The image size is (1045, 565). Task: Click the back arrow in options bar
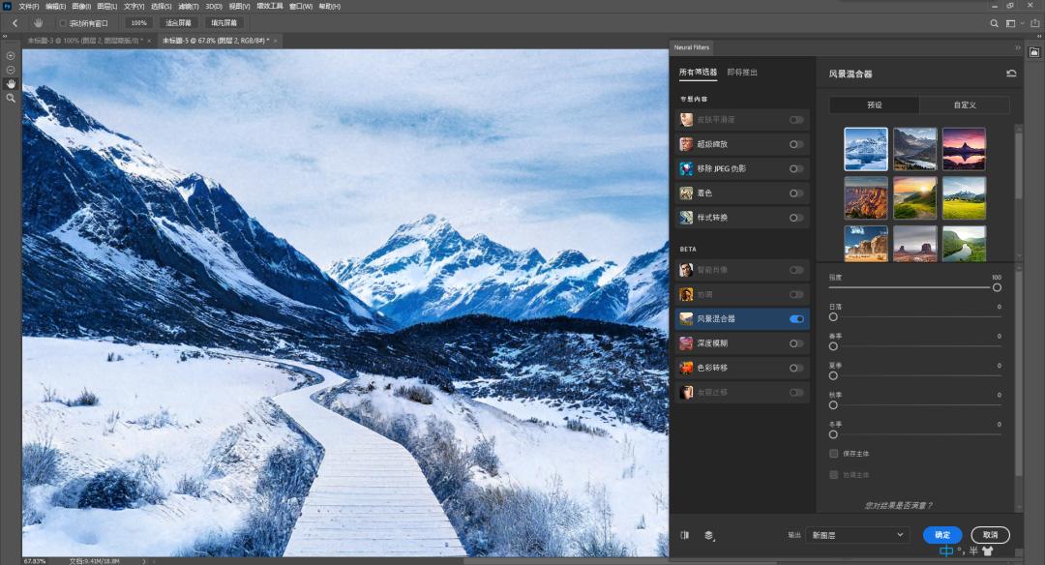(15, 22)
